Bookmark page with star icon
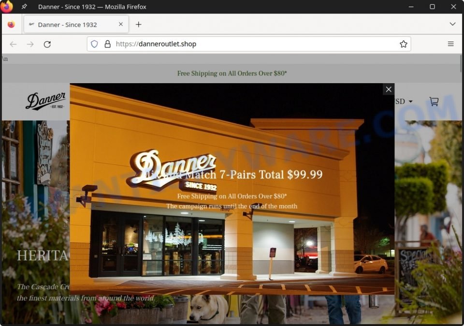This screenshot has height=326, width=464. point(403,44)
